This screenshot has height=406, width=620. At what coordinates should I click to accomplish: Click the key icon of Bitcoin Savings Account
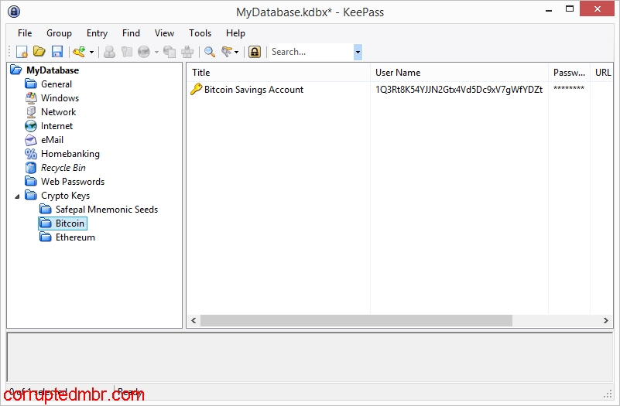pyautogui.click(x=196, y=89)
